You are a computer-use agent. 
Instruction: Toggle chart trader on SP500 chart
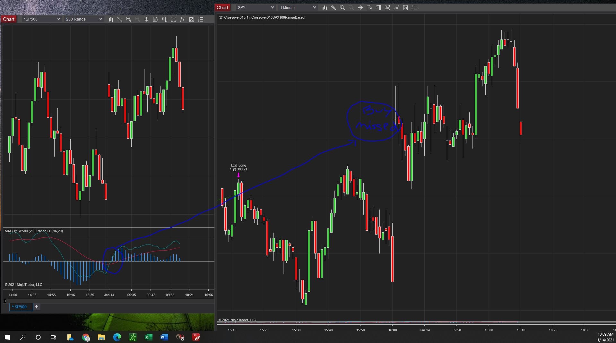(164, 19)
